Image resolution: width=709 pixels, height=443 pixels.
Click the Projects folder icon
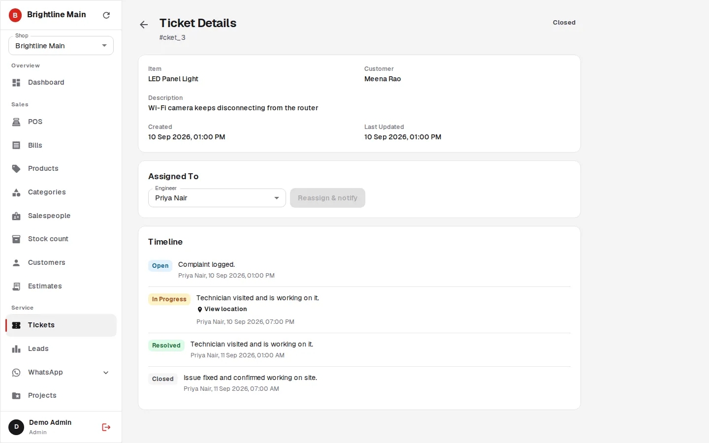click(x=16, y=396)
